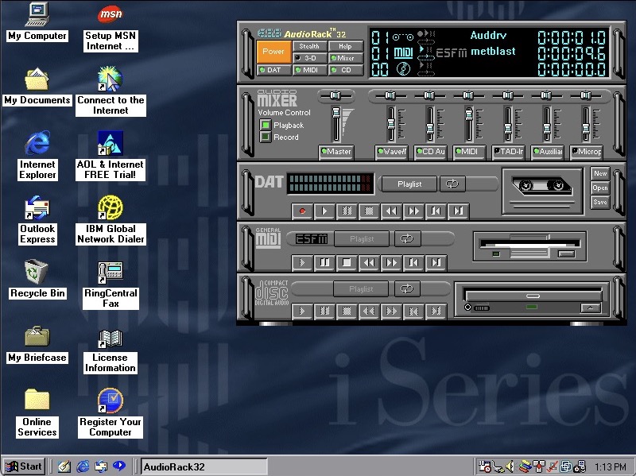Enable the Playback volume control option
Viewport: 636px width, 476px height.
pos(266,126)
